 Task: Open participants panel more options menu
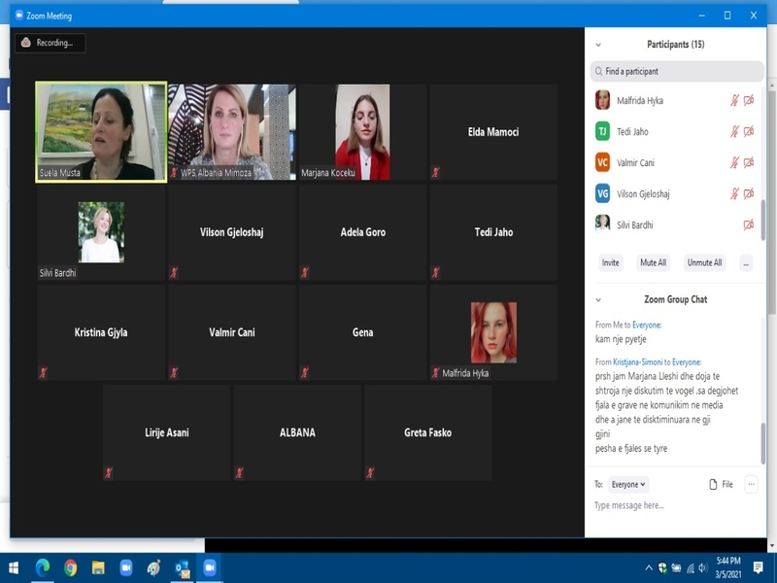(x=746, y=262)
